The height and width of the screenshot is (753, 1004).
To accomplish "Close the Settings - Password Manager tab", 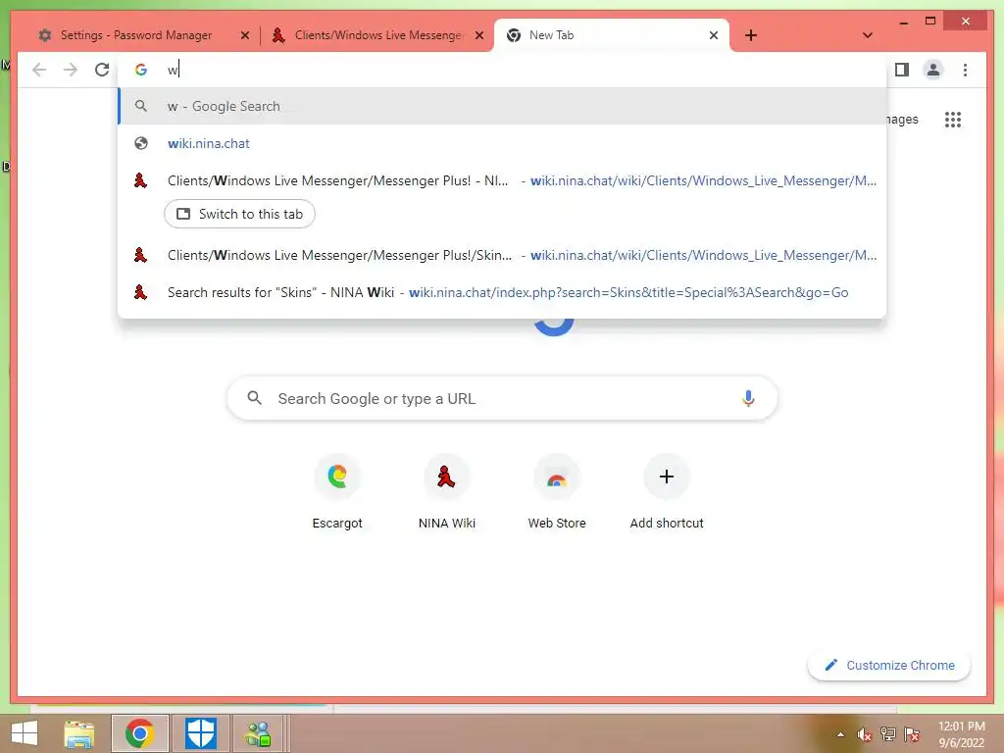I will click(244, 36).
